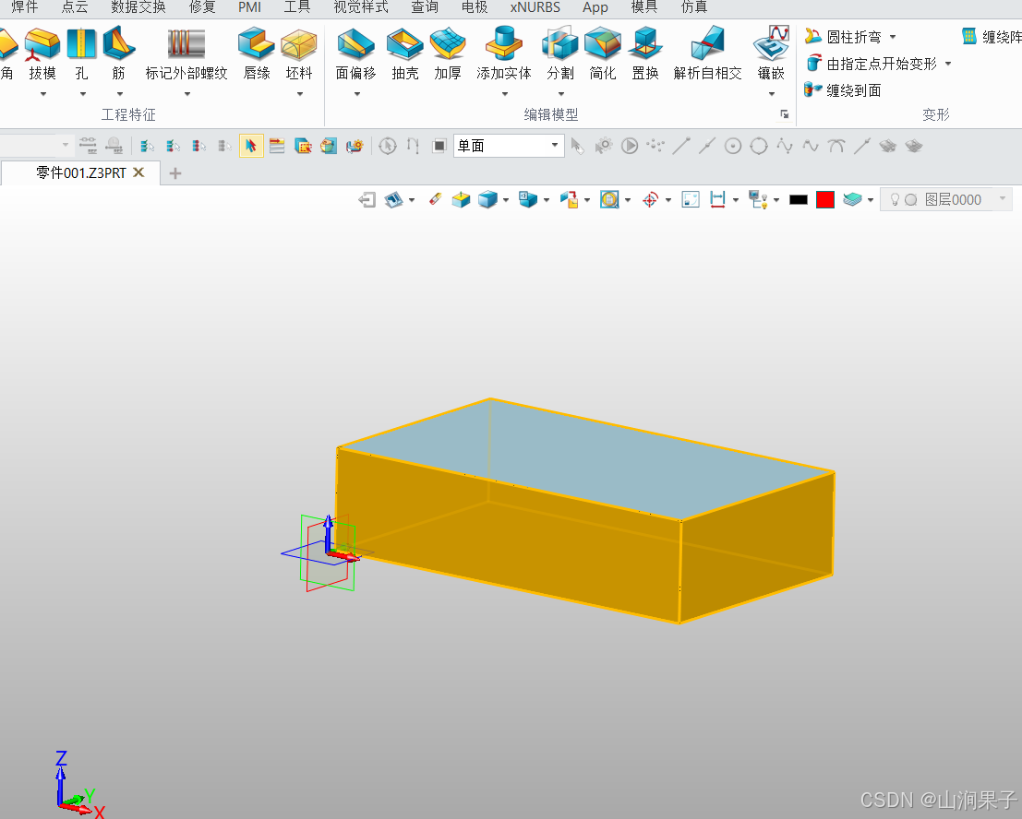Select the 镶嵌 (Inlay) tool

click(771, 54)
